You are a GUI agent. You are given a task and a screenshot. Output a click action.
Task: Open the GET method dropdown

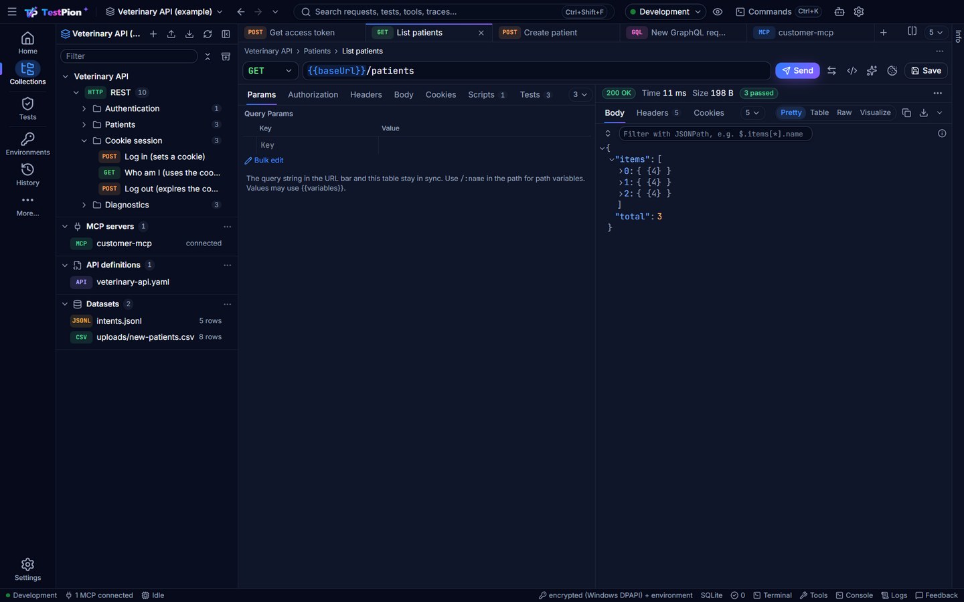pyautogui.click(x=270, y=71)
